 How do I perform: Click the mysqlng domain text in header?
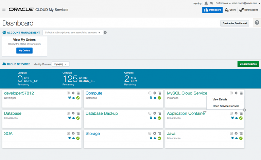pyautogui.click(x=197, y=3)
